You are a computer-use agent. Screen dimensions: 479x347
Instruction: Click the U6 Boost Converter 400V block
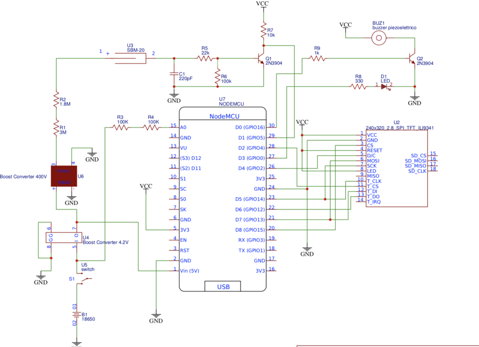coord(64,176)
